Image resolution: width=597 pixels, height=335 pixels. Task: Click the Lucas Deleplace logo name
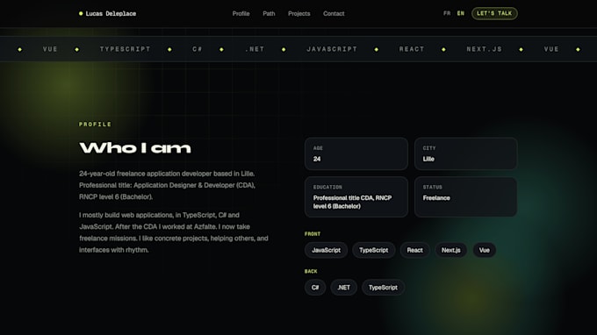(x=111, y=14)
